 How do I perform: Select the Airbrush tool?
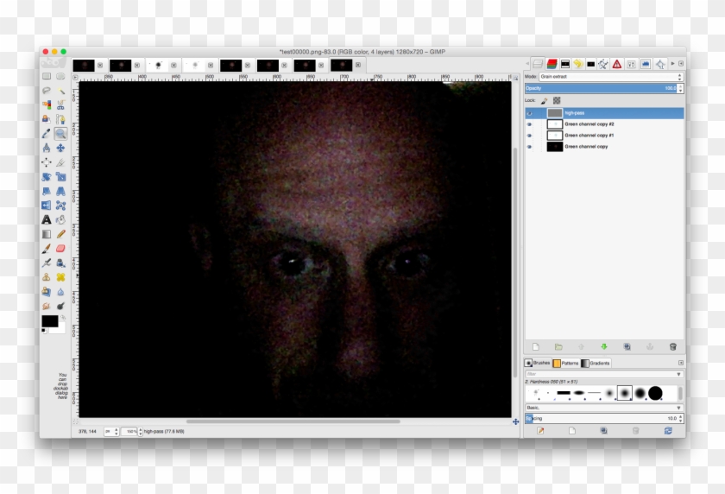pos(47,263)
